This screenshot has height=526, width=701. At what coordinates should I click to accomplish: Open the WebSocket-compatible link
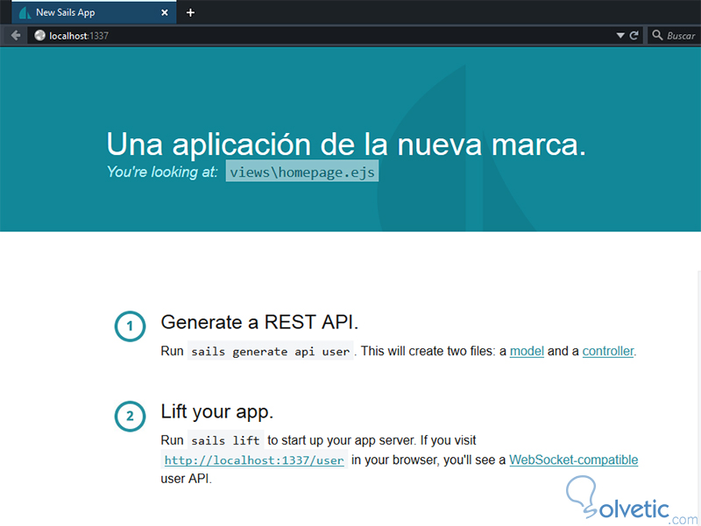tap(574, 459)
